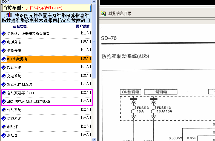The width and height of the screenshot is (215, 141).
Task: Click the book icon beside 起动系统
Action: coord(4,67)
